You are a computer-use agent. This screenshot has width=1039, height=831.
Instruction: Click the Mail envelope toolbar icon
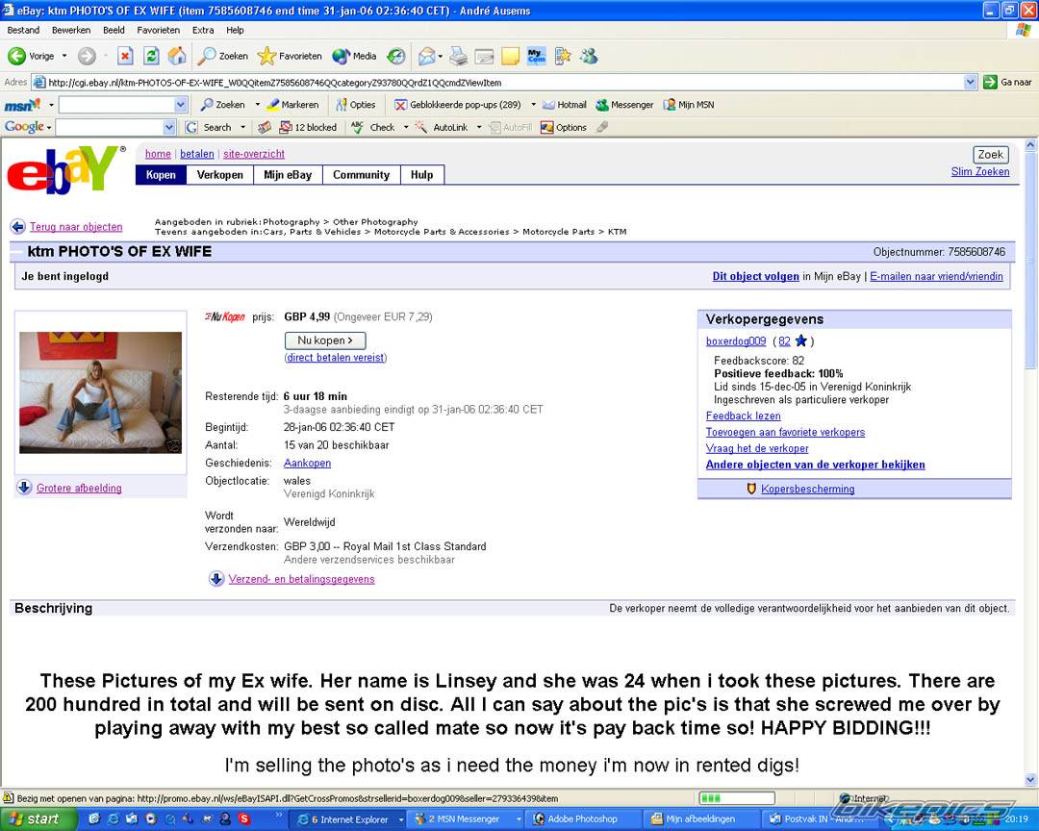(x=427, y=57)
